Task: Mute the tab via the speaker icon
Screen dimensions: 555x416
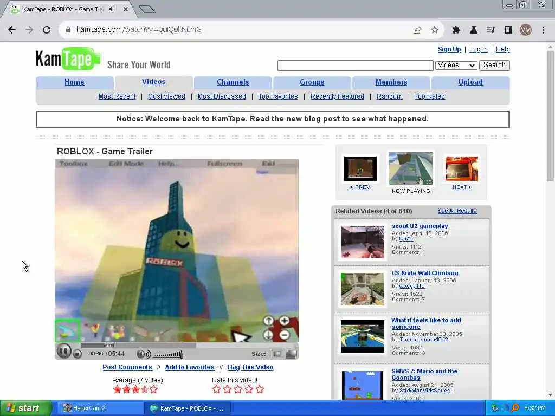Action: tap(112, 9)
